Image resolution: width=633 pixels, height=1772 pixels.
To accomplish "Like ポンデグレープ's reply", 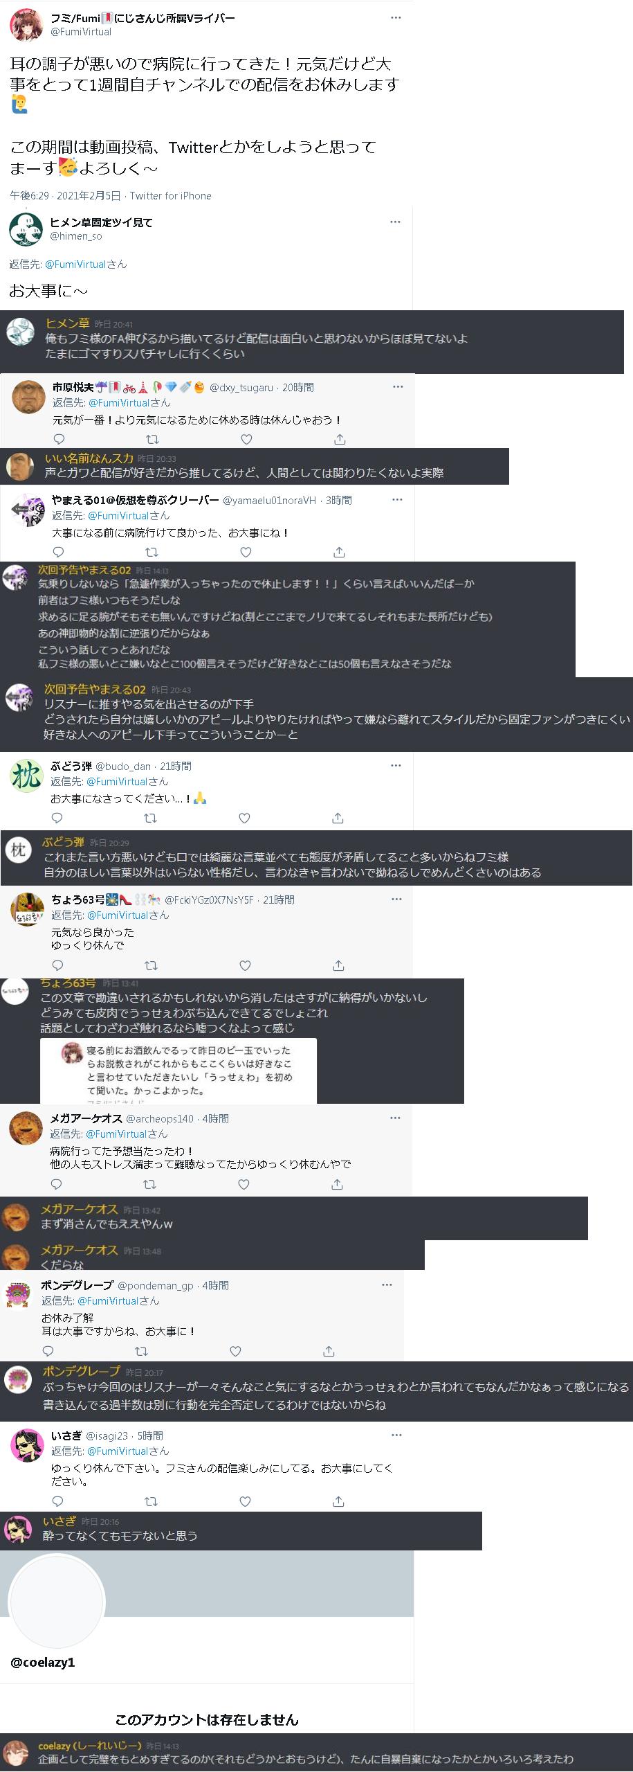I will (x=235, y=1350).
